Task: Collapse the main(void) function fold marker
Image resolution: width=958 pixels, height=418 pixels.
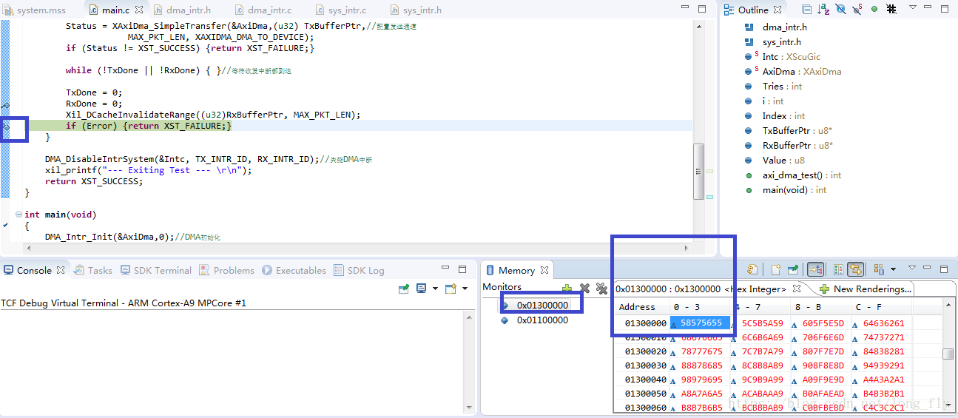Action: (18, 215)
